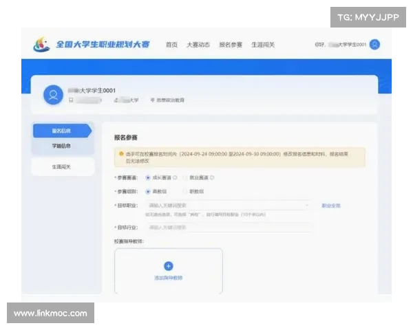Viewport: 413px width, 330px height.
Task: Click info icon beside 成长赛道 option
Action: (175, 177)
